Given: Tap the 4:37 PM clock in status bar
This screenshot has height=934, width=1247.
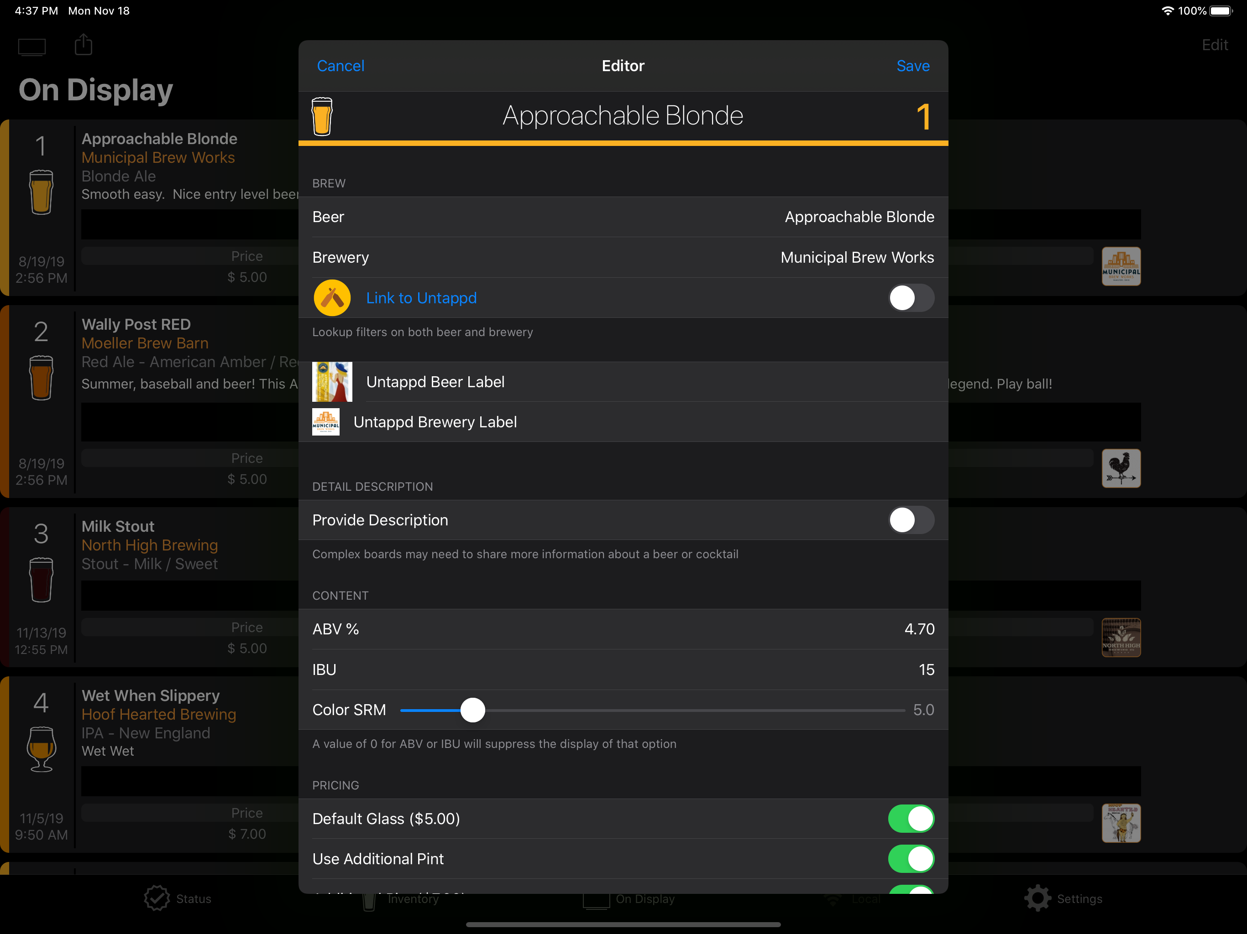Looking at the screenshot, I should [x=36, y=10].
